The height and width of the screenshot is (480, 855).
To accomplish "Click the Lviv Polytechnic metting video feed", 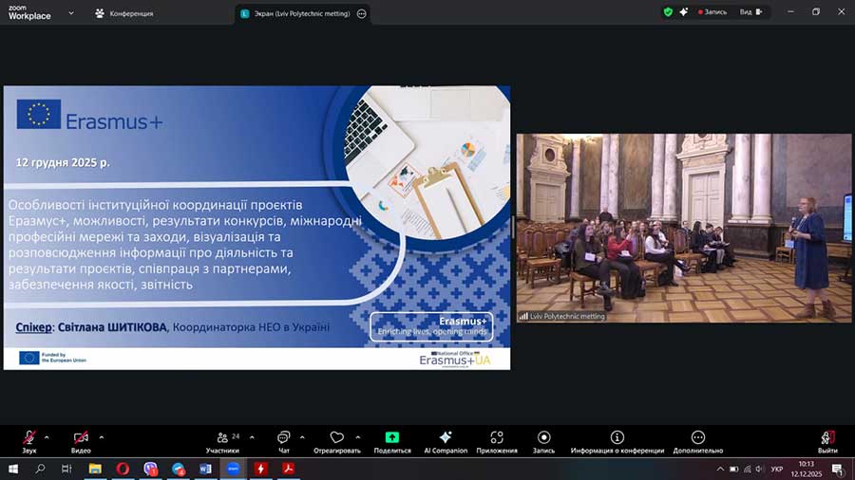I will point(683,228).
